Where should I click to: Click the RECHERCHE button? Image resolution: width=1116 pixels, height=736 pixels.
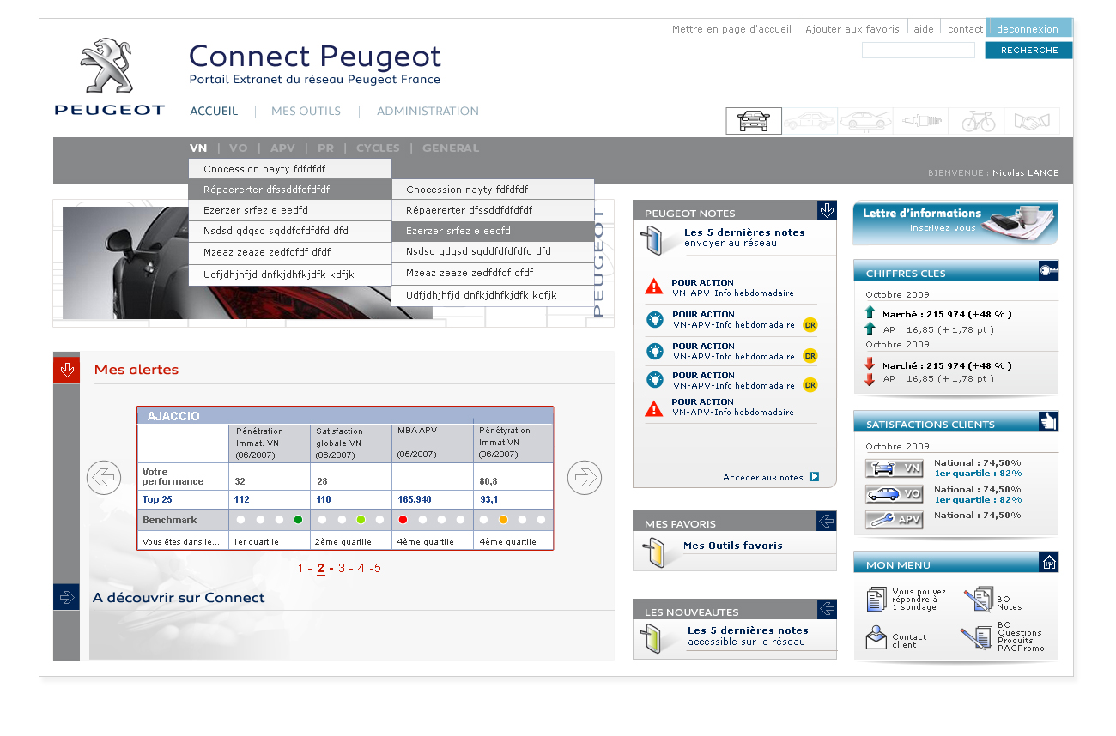tap(1028, 50)
